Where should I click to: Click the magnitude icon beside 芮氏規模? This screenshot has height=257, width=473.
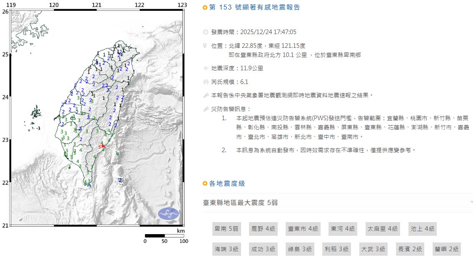click(x=205, y=82)
